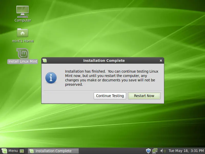Viewport: 205px width, 154px height.
Task: Open the Mint Menu in the panel
Action: pyautogui.click(x=10, y=151)
